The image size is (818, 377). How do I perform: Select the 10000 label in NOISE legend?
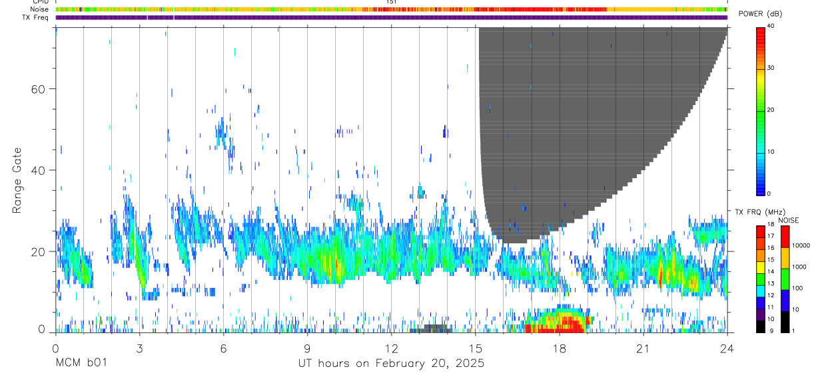pos(801,245)
